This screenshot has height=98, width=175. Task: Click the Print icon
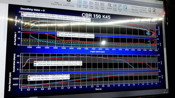150,11
